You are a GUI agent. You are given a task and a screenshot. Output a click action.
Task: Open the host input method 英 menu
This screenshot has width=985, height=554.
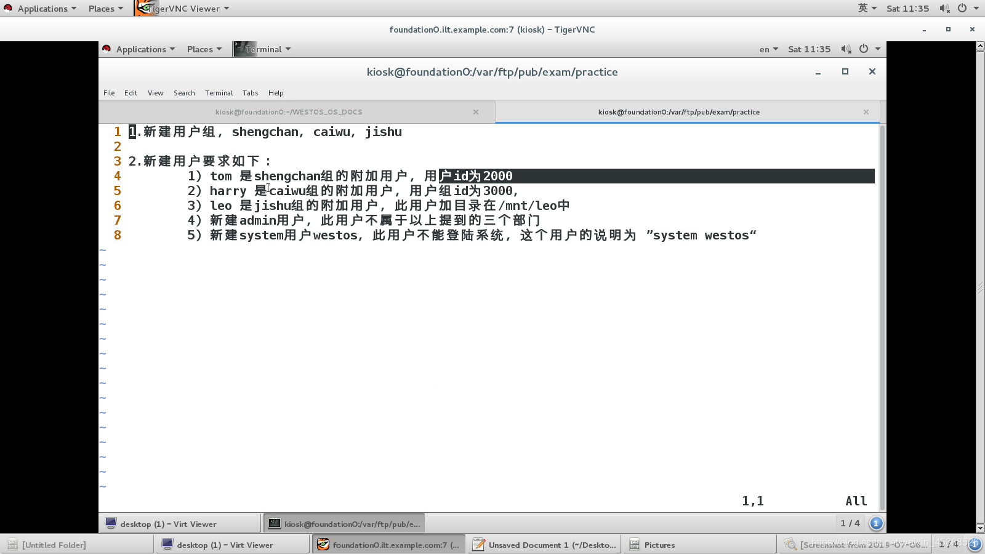click(867, 8)
